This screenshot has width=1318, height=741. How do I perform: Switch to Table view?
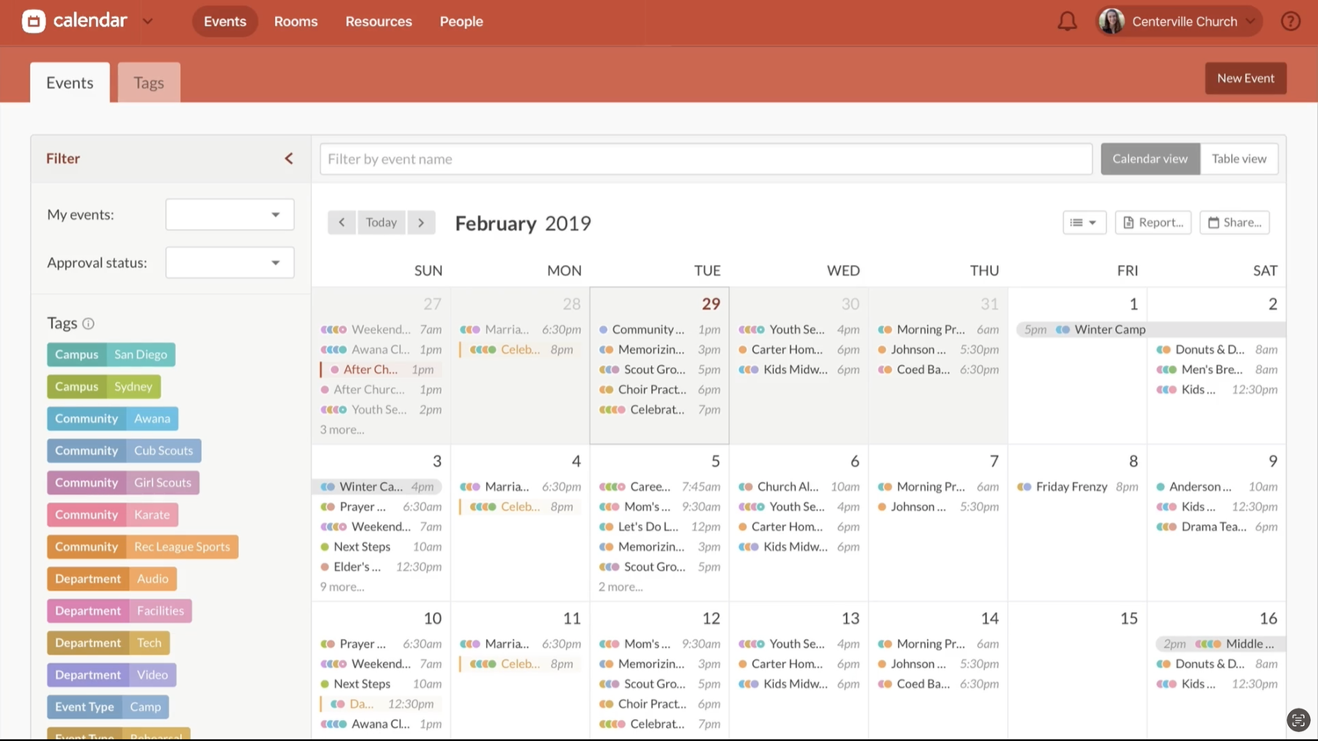pyautogui.click(x=1239, y=158)
